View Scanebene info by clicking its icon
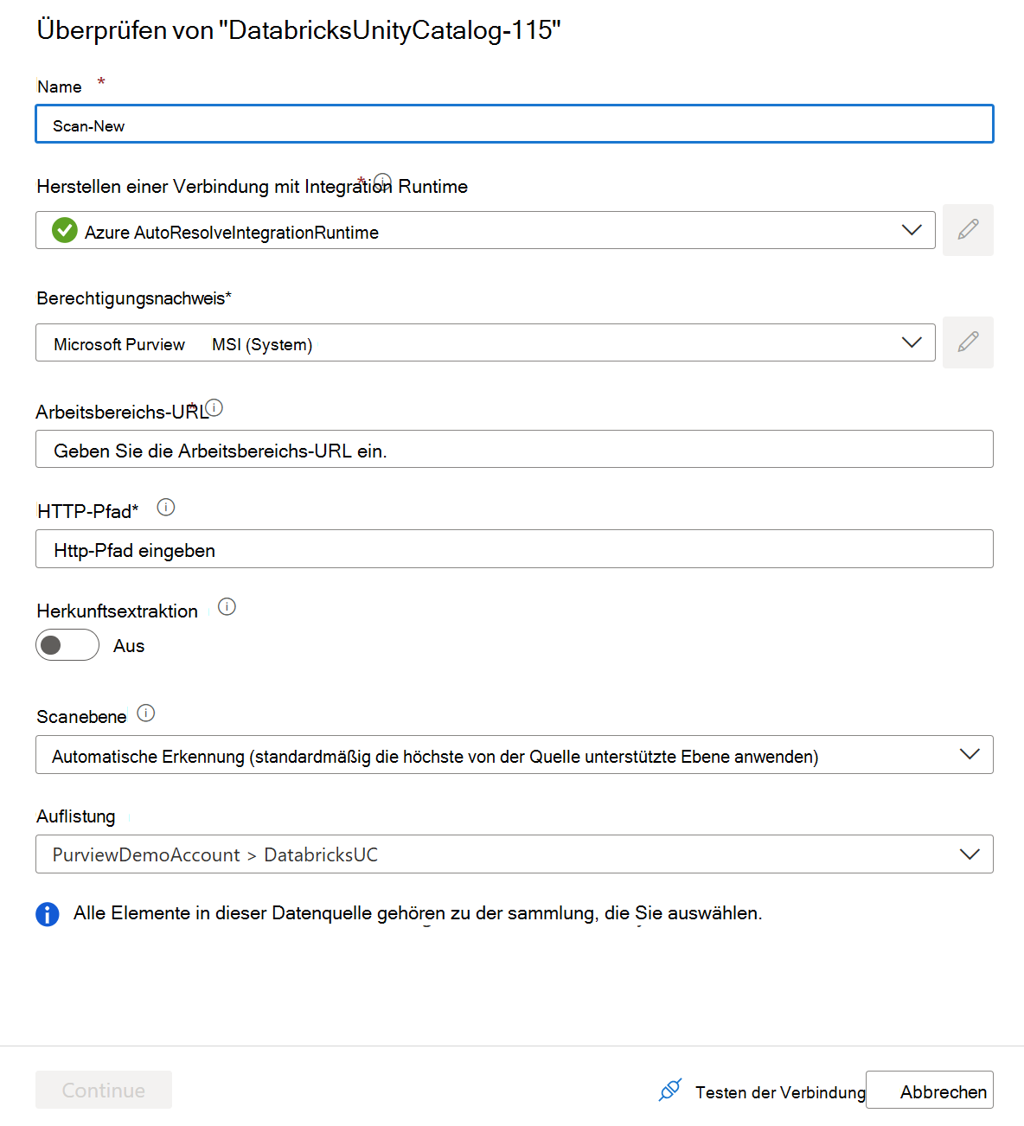This screenshot has width=1024, height=1126. point(146,713)
